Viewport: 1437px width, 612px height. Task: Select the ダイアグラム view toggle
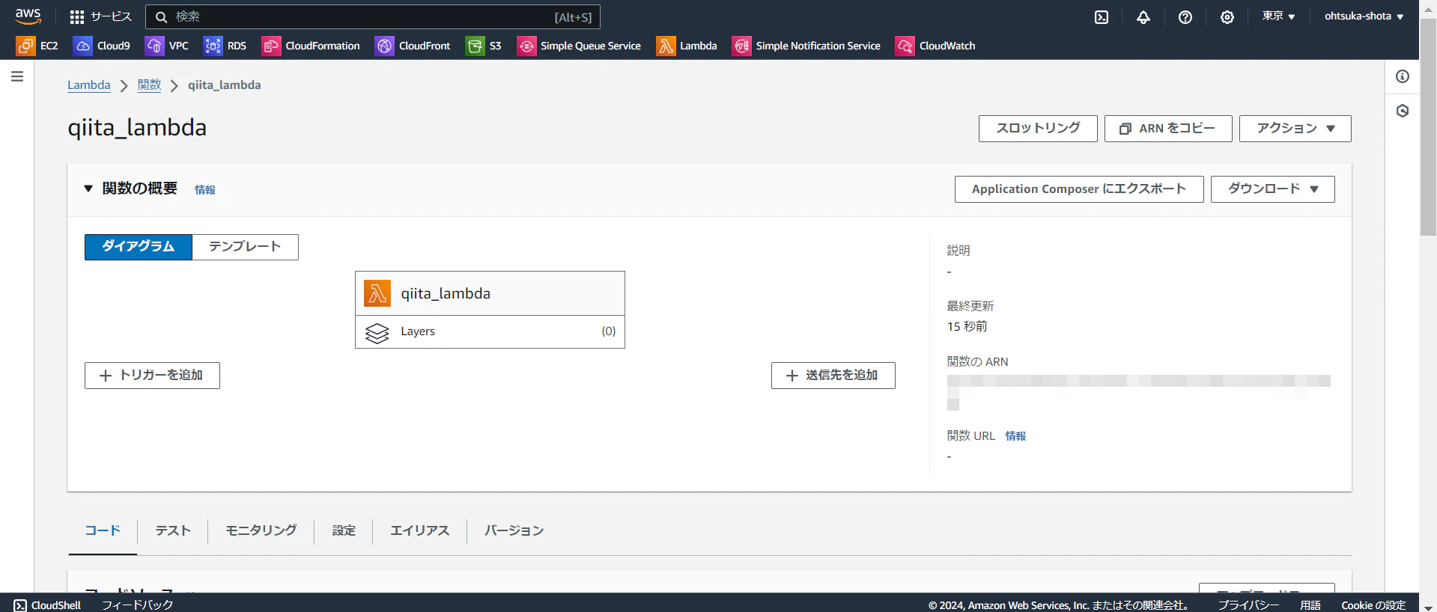139,247
